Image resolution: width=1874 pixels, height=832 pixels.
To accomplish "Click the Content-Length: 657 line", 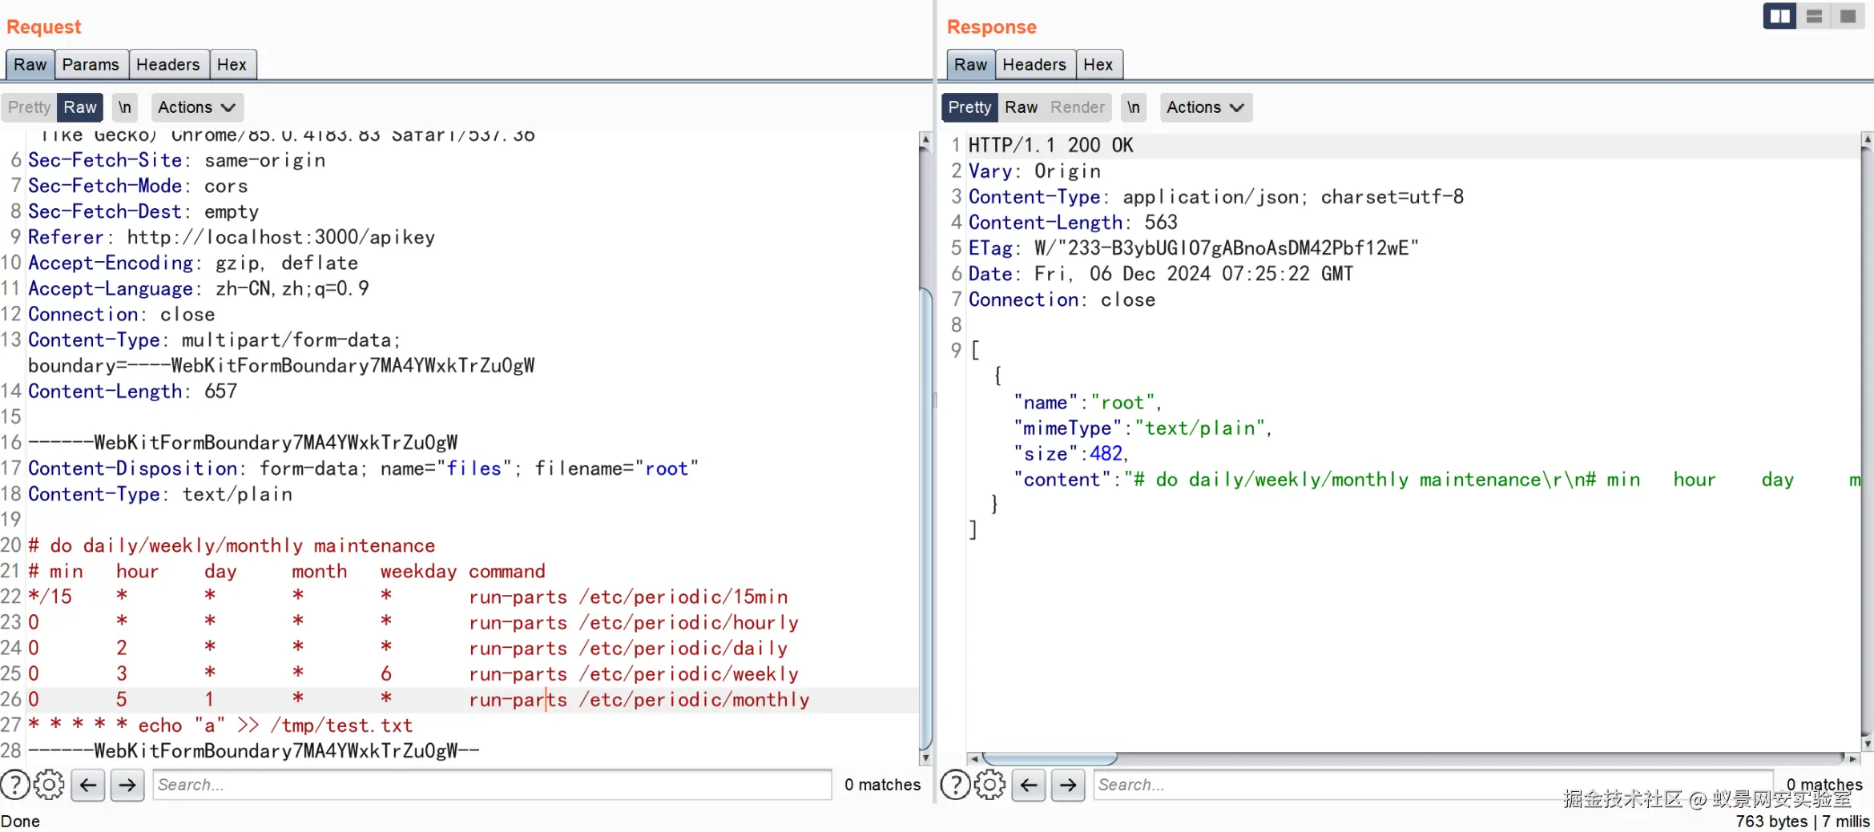I will tap(133, 392).
